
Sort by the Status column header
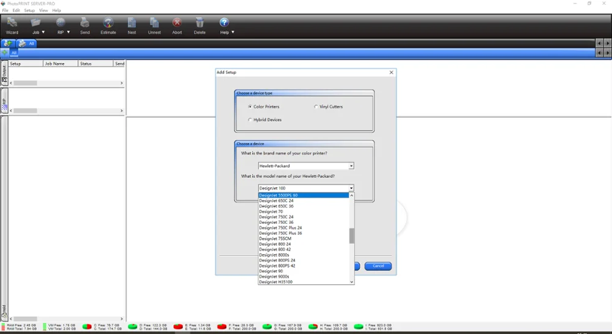click(95, 64)
